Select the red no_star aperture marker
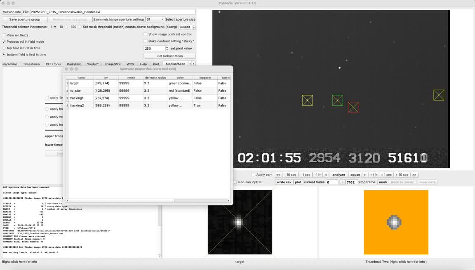 [353, 107]
